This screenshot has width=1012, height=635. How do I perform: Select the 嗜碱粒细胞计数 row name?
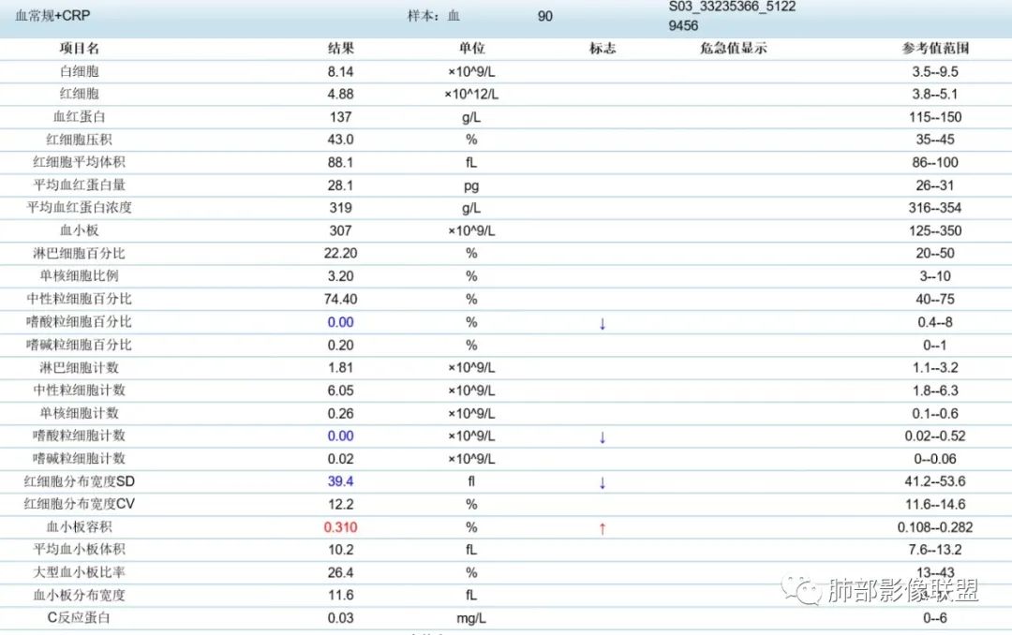tap(80, 459)
